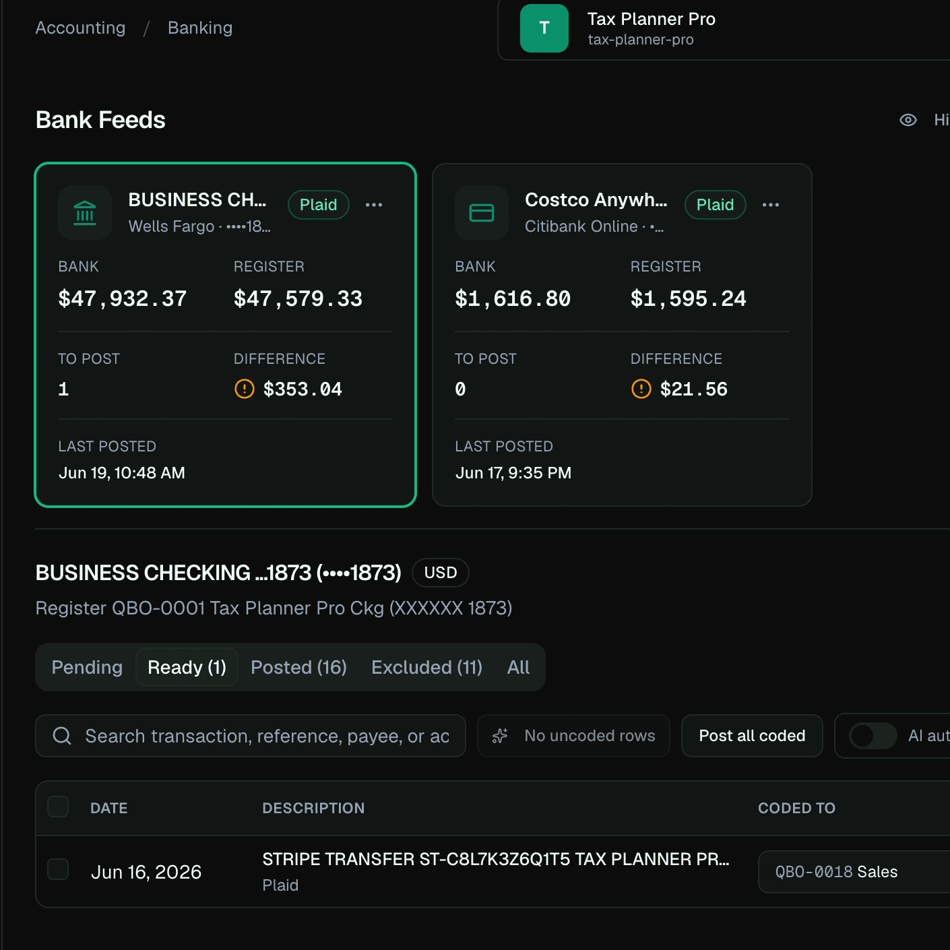
Task: Click the bank balance $1,616.80
Action: [x=513, y=298]
